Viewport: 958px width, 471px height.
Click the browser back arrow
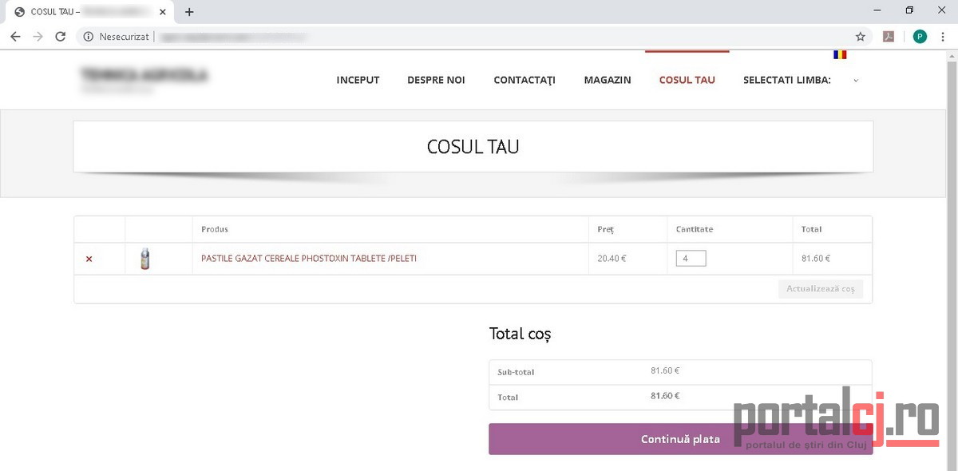tap(15, 37)
